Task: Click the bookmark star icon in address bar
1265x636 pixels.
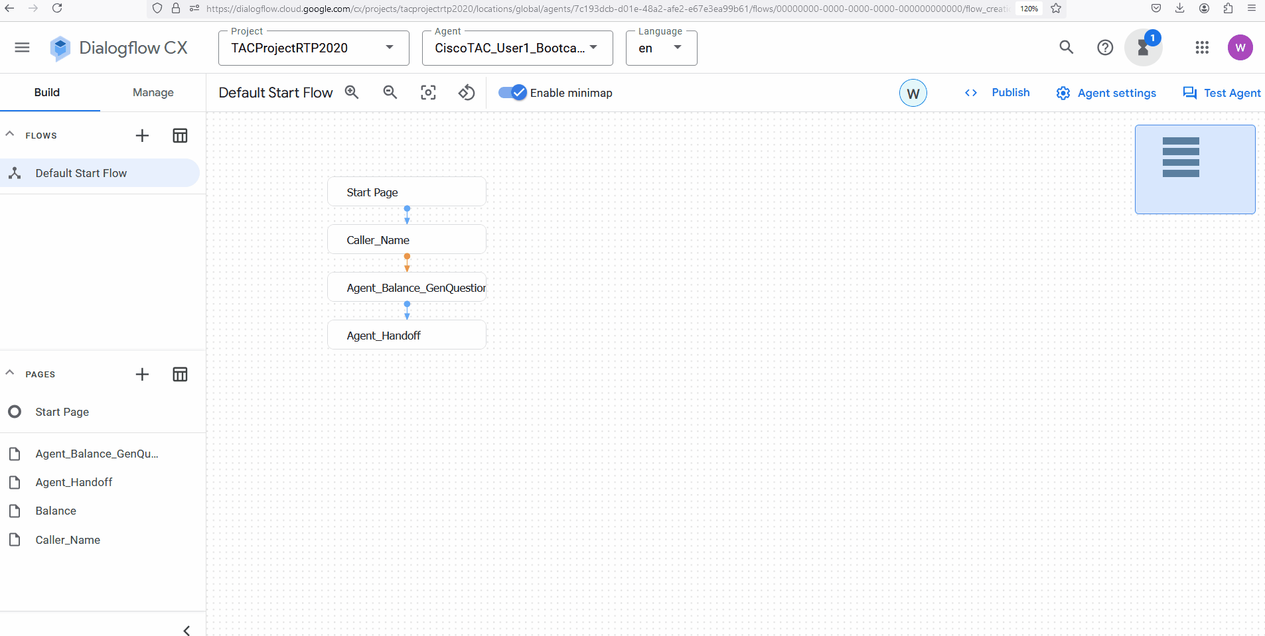Action: [1056, 9]
